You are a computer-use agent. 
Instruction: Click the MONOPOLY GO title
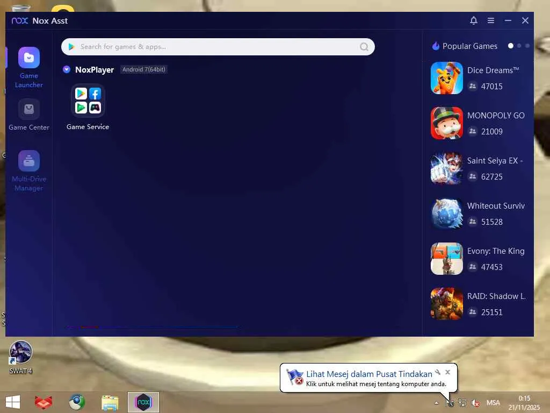(x=496, y=115)
